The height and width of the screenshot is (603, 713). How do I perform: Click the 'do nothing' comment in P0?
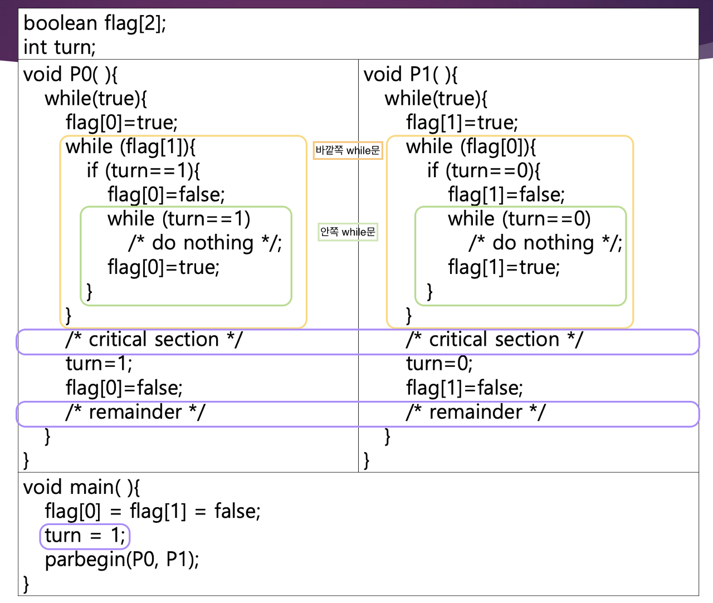point(205,243)
